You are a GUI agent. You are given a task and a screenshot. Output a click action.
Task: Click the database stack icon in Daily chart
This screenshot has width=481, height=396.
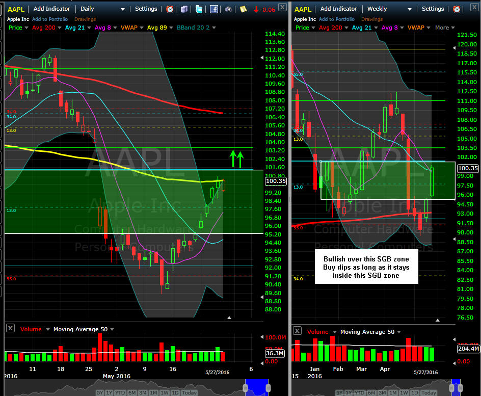pos(184,9)
